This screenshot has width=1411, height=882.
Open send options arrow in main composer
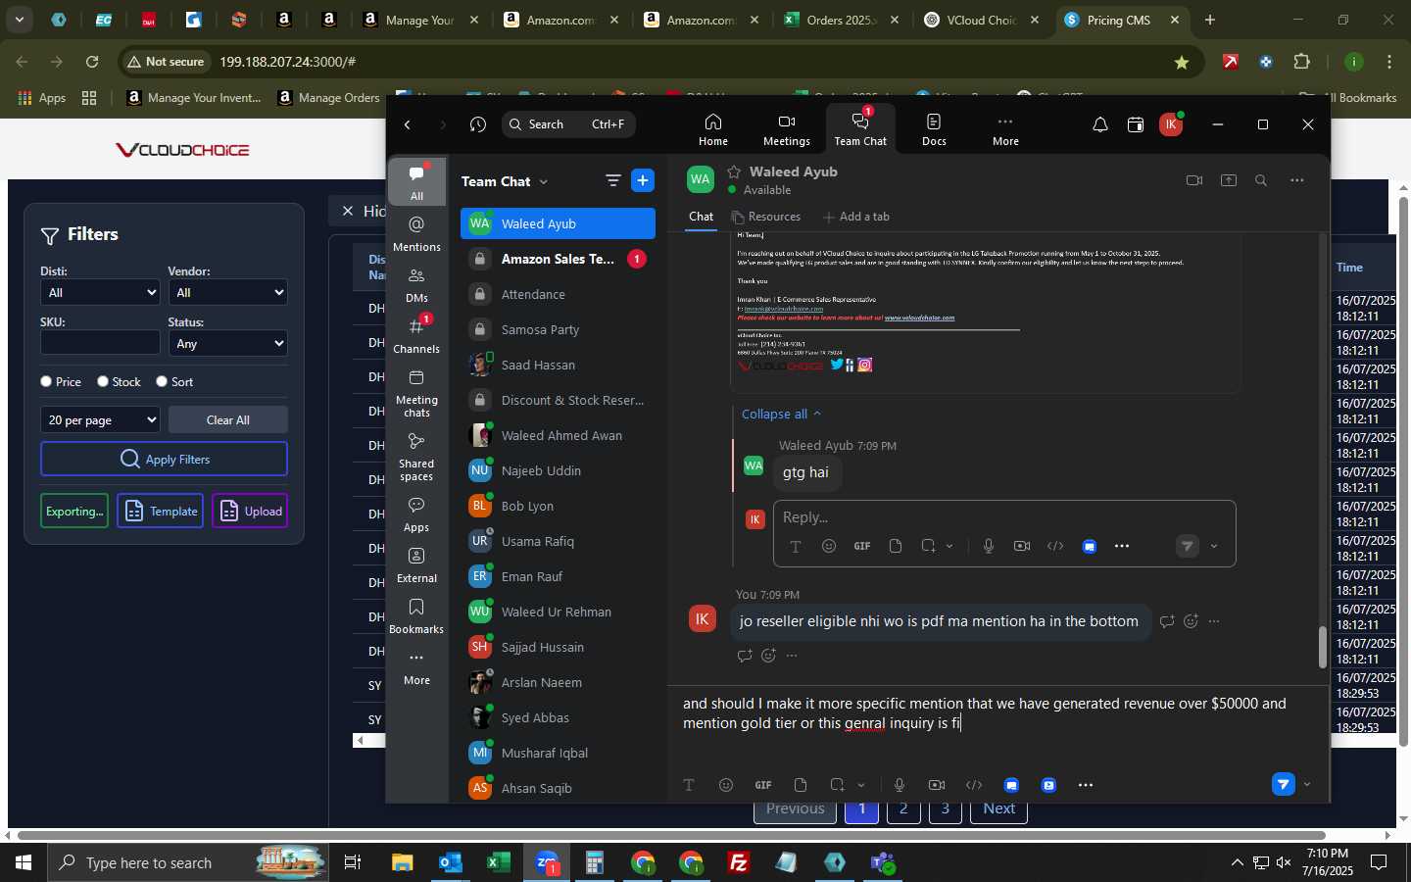(x=1307, y=784)
